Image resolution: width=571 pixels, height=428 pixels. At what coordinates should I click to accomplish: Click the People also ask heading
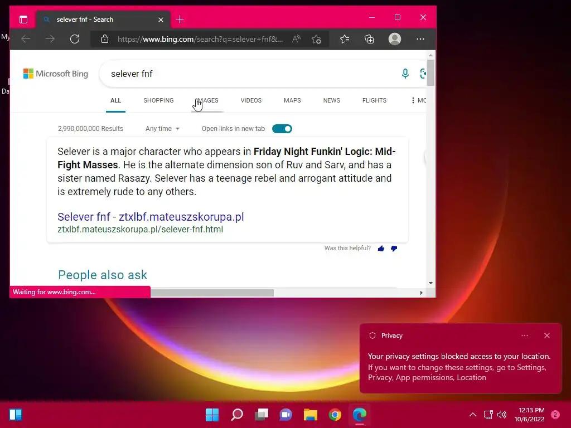tap(103, 275)
